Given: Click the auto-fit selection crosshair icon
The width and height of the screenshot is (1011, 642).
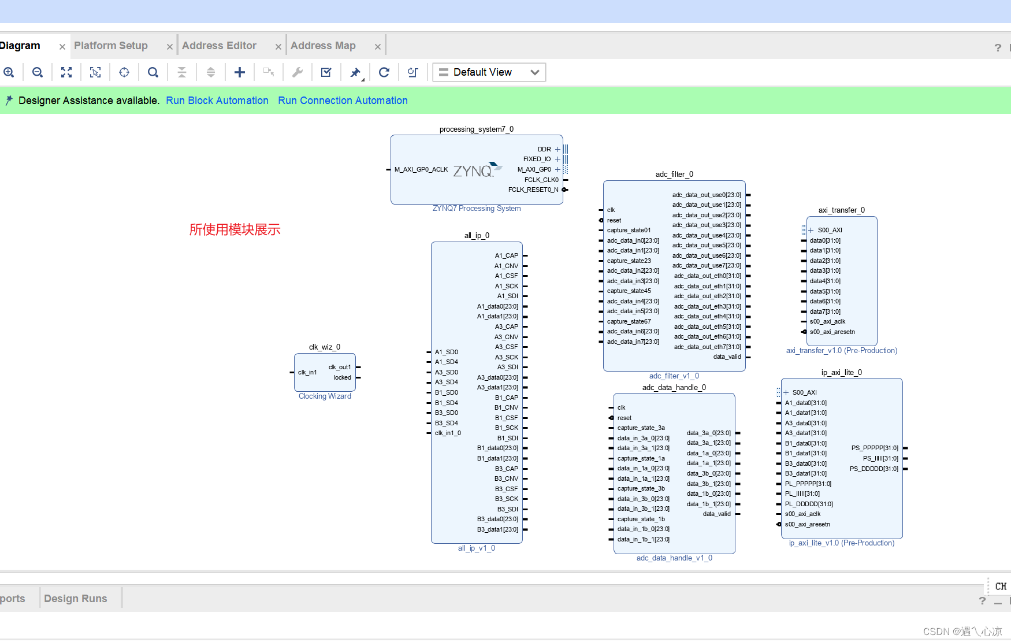Looking at the screenshot, I should point(124,72).
